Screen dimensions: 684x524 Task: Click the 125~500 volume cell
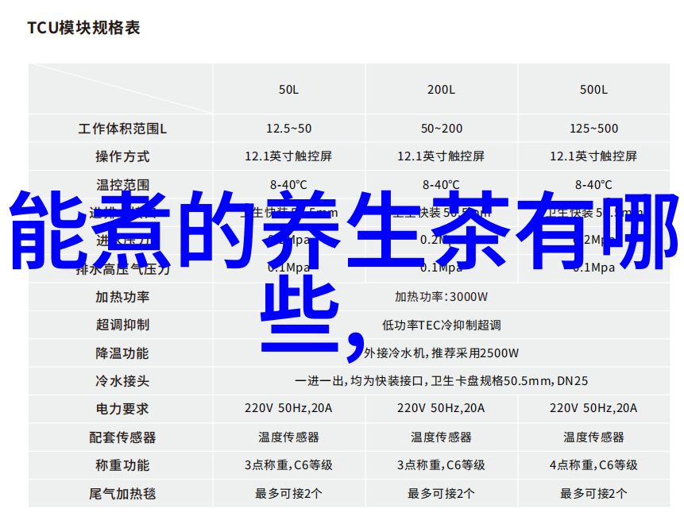tap(593, 129)
